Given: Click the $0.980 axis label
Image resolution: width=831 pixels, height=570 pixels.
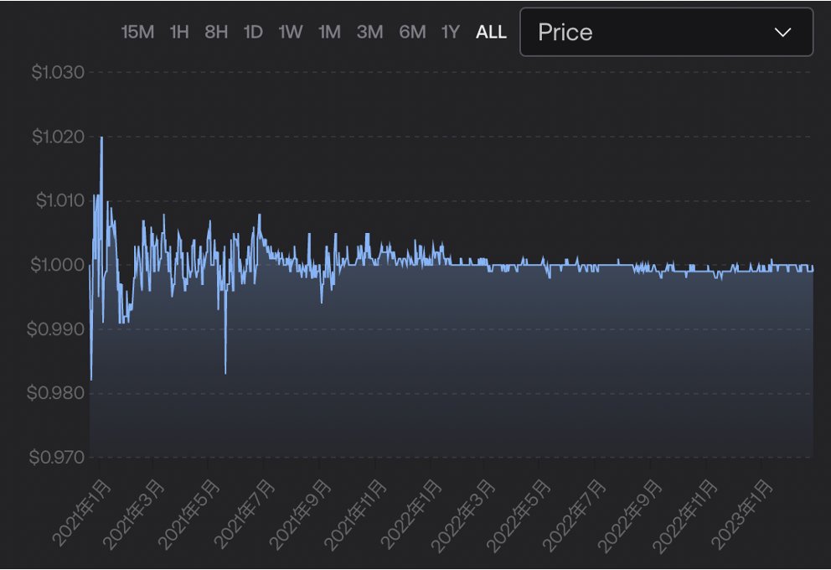Looking at the screenshot, I should pos(55,393).
